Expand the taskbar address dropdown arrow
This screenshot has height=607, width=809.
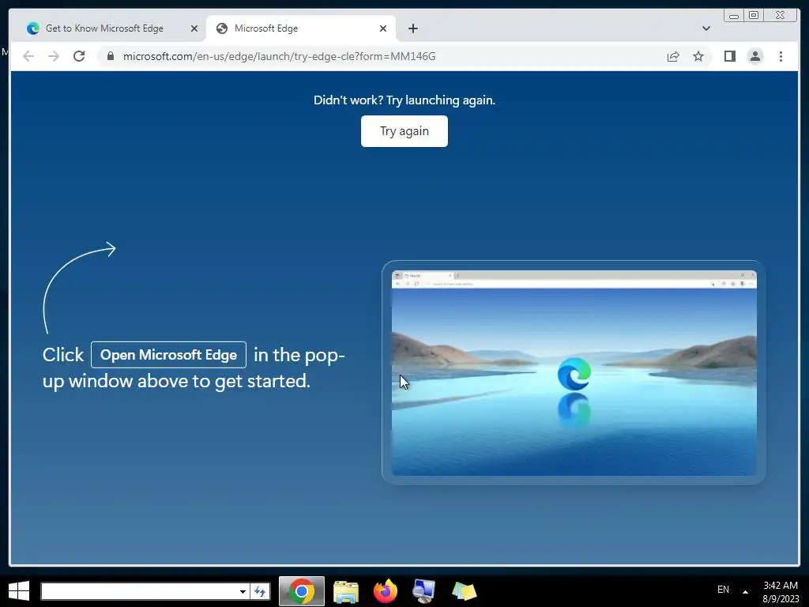click(x=243, y=591)
